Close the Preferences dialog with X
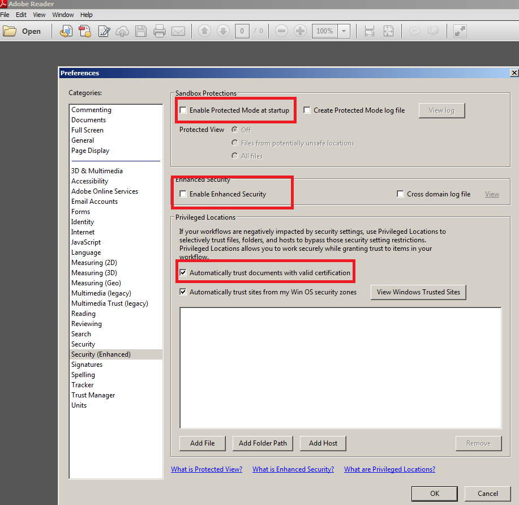This screenshot has width=519, height=505. [514, 73]
